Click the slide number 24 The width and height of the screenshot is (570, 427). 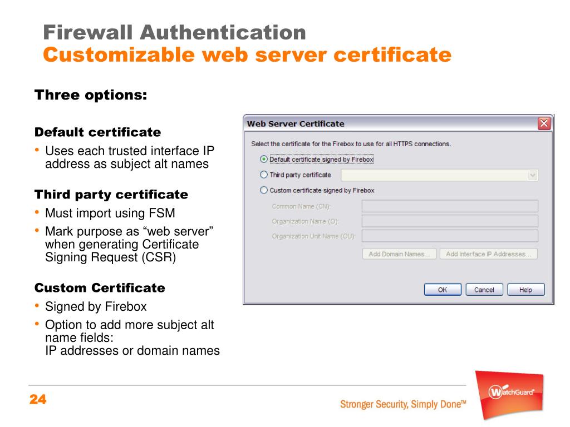[38, 399]
